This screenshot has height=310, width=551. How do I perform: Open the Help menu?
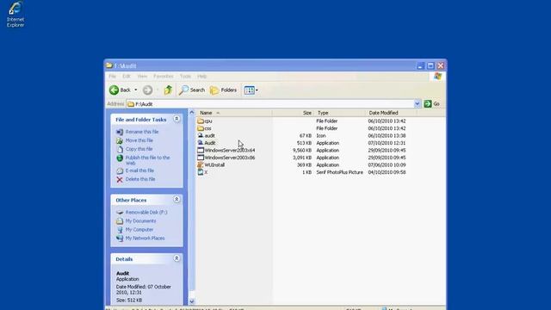[x=201, y=77]
